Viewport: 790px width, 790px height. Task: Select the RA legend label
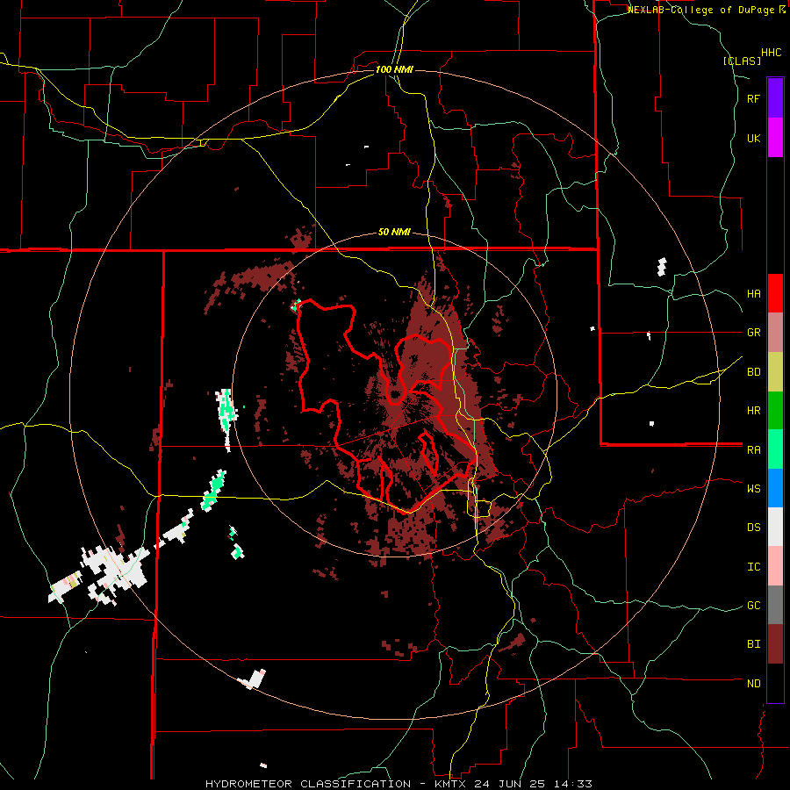pyautogui.click(x=753, y=450)
